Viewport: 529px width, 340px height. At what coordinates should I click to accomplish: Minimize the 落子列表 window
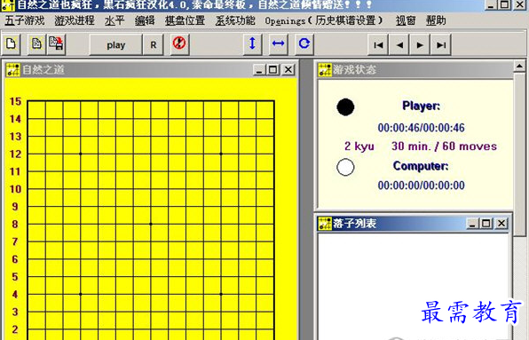click(x=472, y=224)
